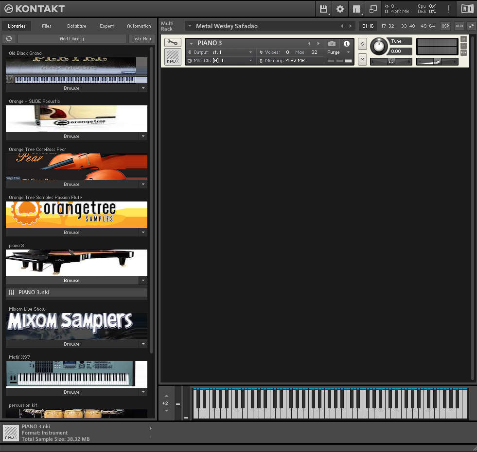Click the PIANO 3 pan slider
Image resolution: width=477 pixels, height=452 pixels.
(391, 62)
